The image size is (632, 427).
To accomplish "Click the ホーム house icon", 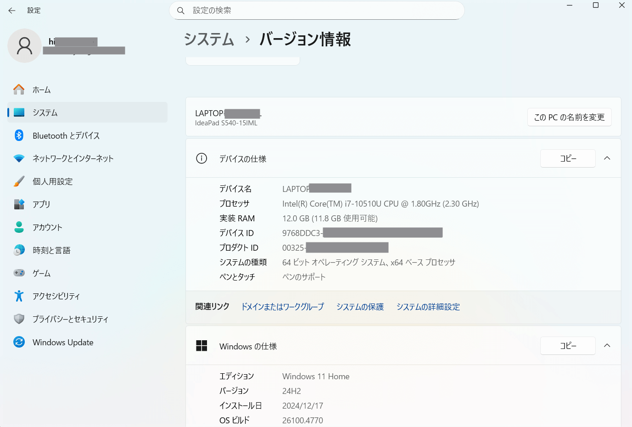I will 19,90.
